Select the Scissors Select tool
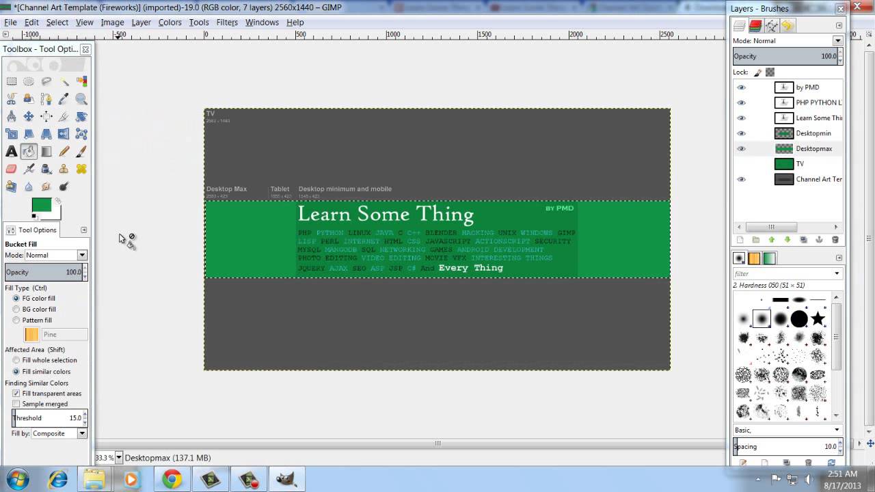 tap(12, 99)
